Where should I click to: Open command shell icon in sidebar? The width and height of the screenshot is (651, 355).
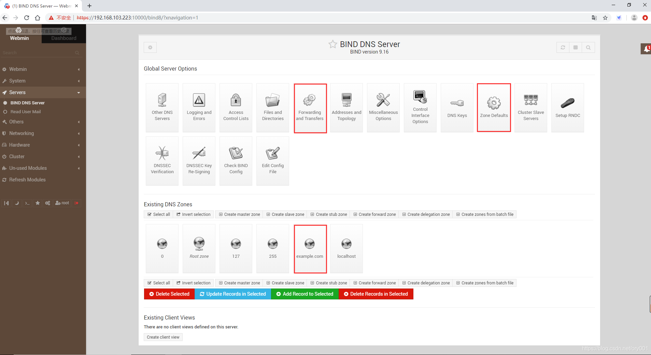coord(27,203)
